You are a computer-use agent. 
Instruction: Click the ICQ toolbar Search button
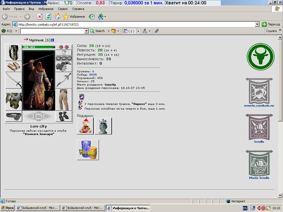tap(98, 31)
